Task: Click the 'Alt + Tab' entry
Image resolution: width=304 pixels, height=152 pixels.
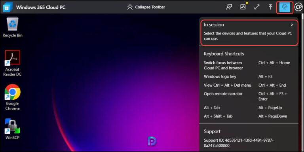Action: (212, 108)
